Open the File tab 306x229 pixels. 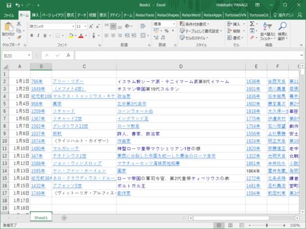9,15
